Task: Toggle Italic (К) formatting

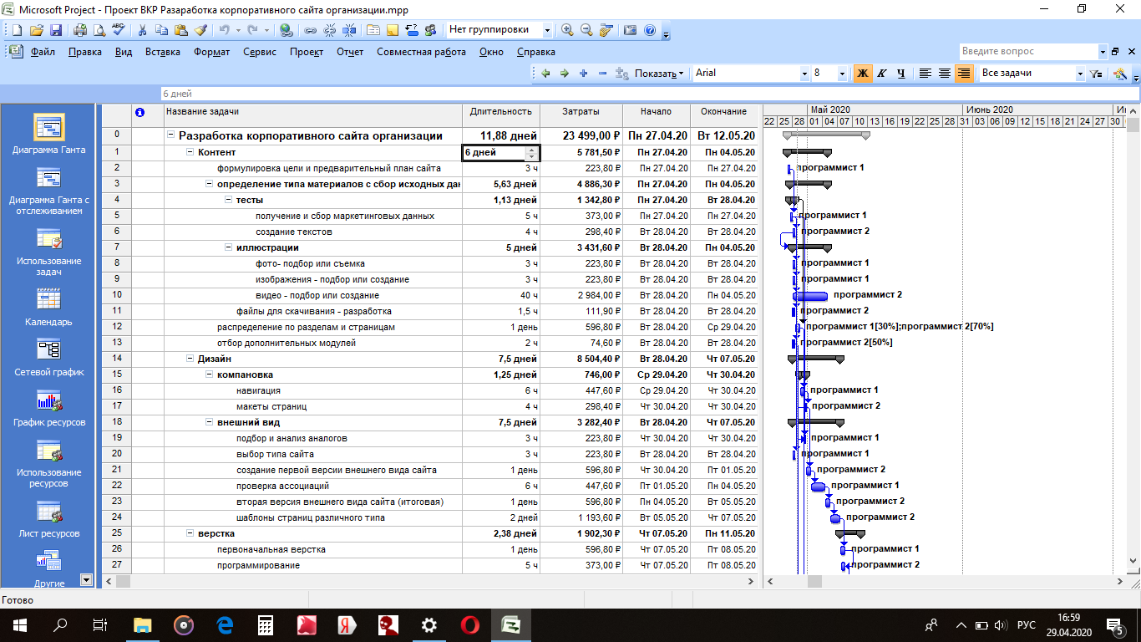Action: pyautogui.click(x=881, y=74)
